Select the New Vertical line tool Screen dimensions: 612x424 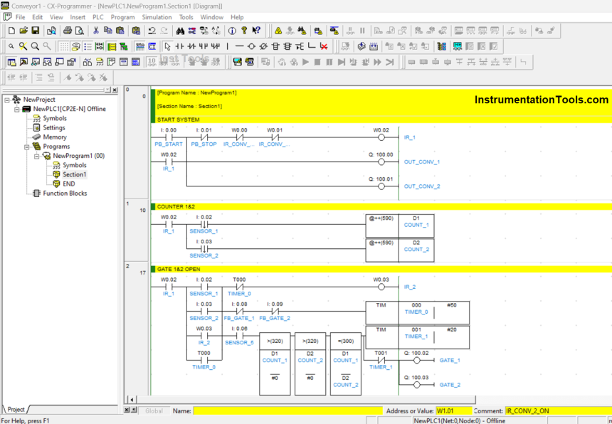pyautogui.click(x=228, y=46)
